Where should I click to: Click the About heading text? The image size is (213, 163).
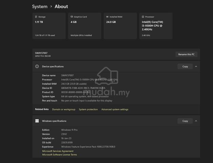(61, 6)
